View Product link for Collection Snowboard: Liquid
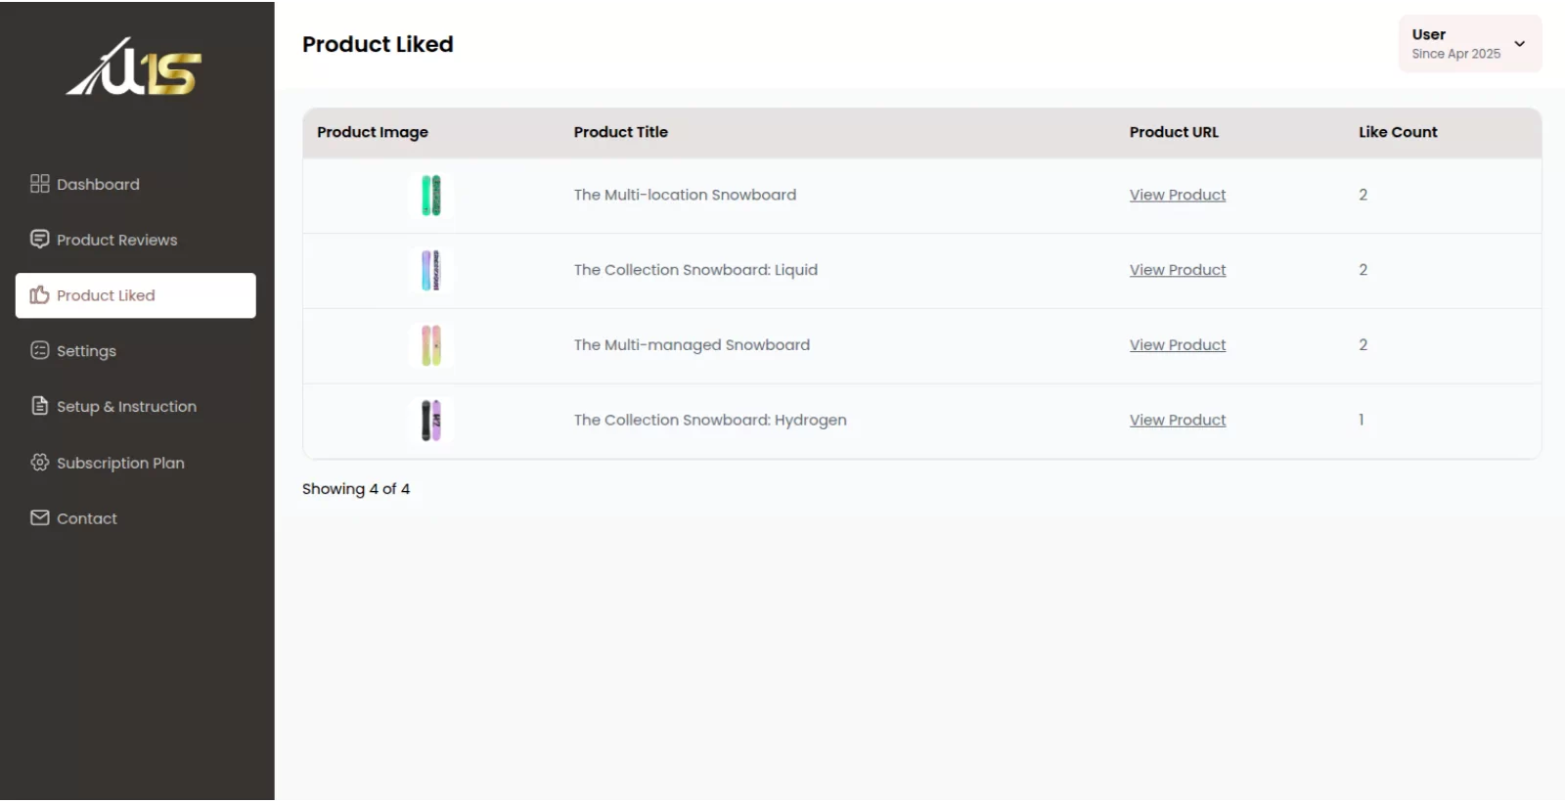Viewport: 1565px width, 802px height. (x=1178, y=270)
